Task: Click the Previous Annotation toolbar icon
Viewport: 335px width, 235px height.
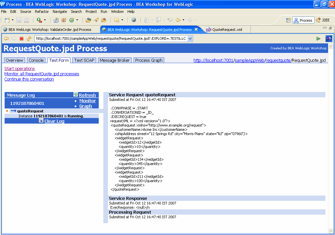Action: [158, 20]
